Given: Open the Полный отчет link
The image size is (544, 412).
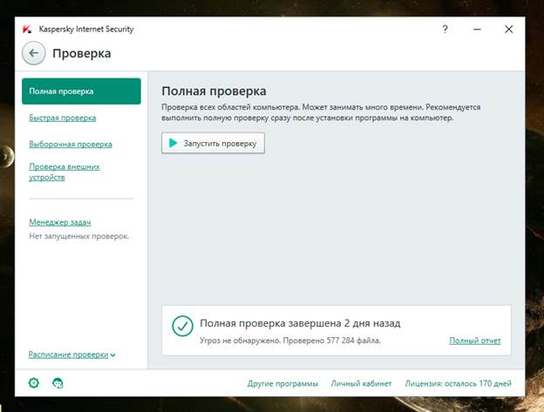Looking at the screenshot, I should (x=475, y=340).
